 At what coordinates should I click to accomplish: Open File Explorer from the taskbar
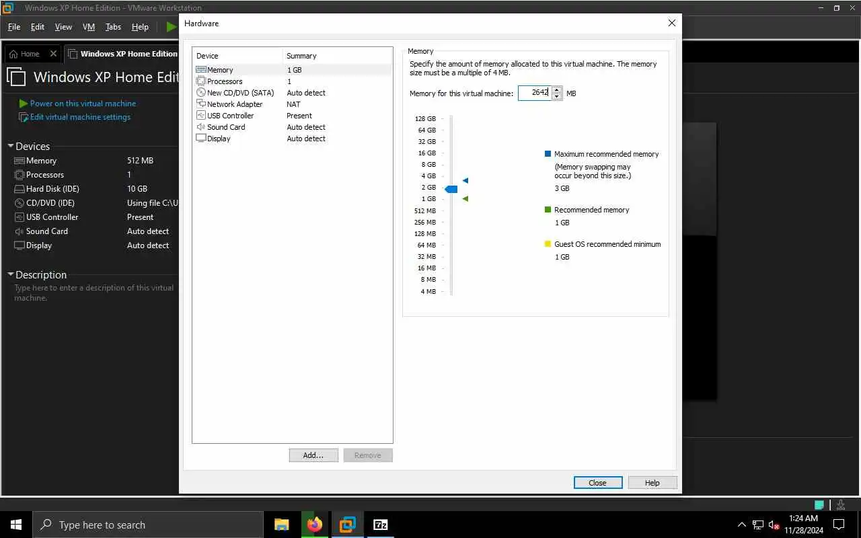click(x=282, y=525)
